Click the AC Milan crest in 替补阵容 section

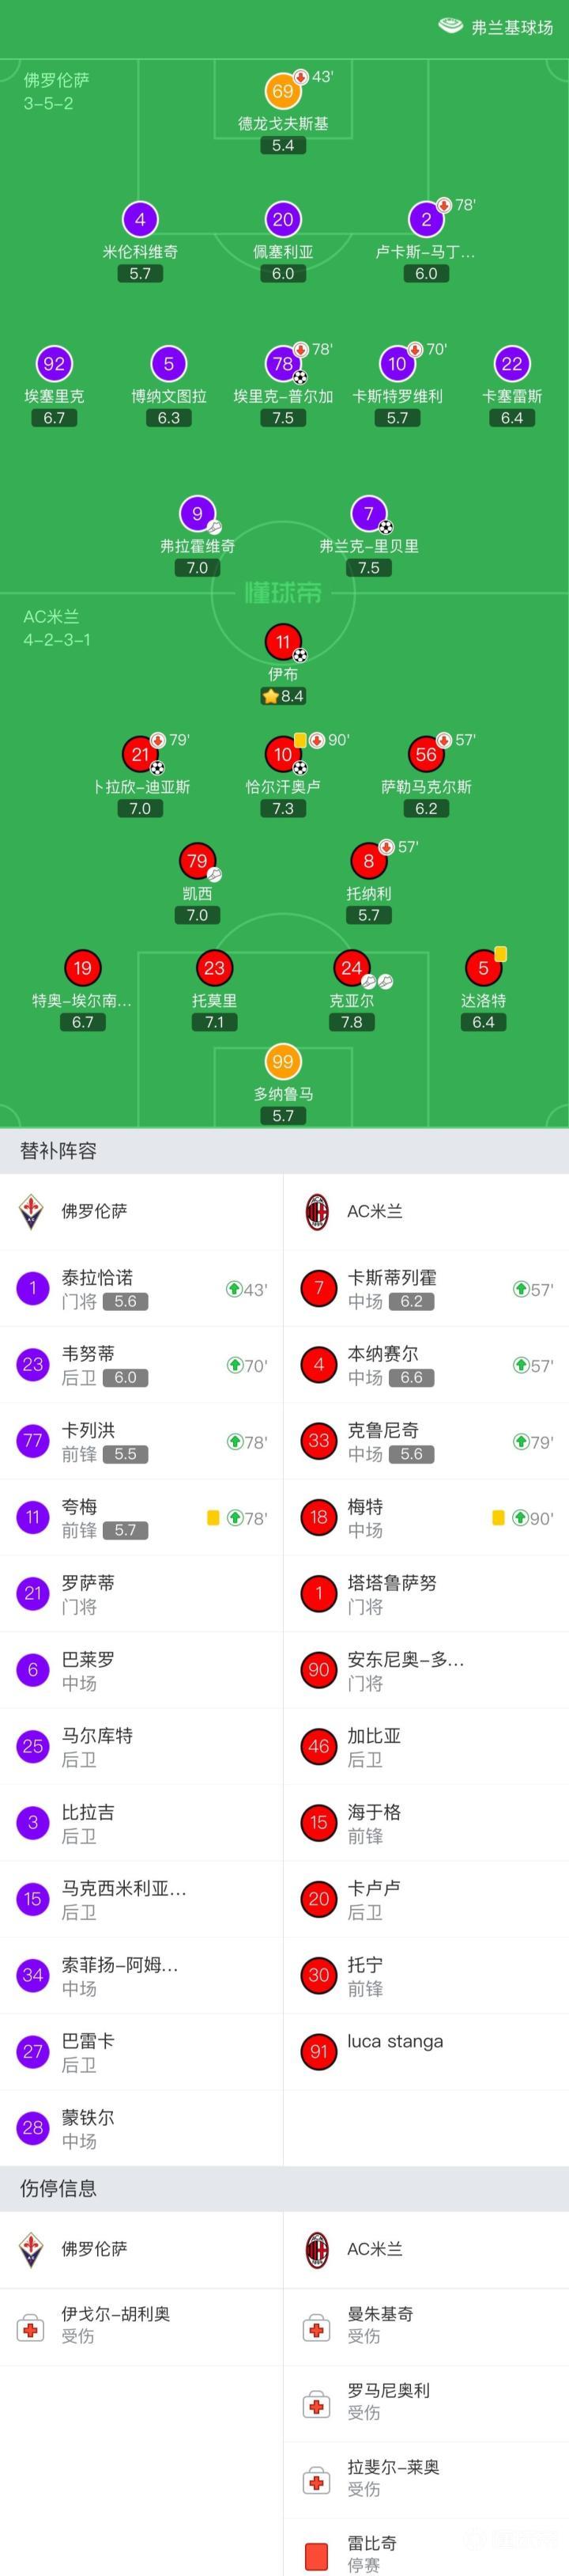(x=318, y=1211)
